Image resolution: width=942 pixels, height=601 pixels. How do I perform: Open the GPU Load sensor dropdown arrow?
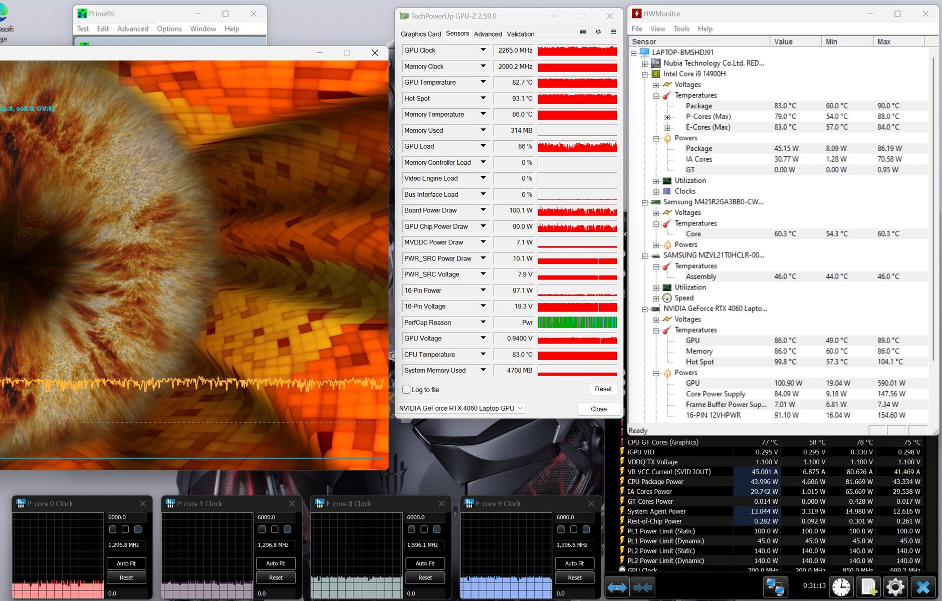483,146
